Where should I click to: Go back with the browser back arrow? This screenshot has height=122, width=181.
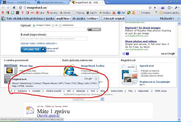[x=3, y=8]
